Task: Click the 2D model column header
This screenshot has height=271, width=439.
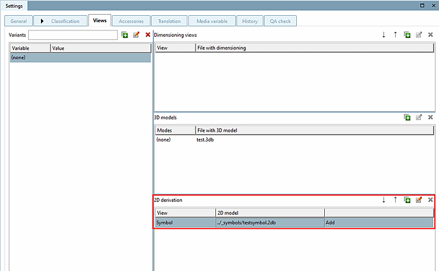Action: [270, 213]
